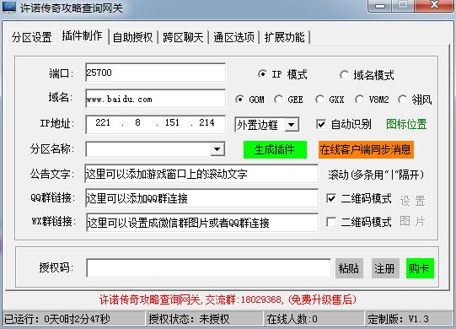Click the 滚动(多条用"|"隔开) hint text
456x329 pixels.
point(376,175)
